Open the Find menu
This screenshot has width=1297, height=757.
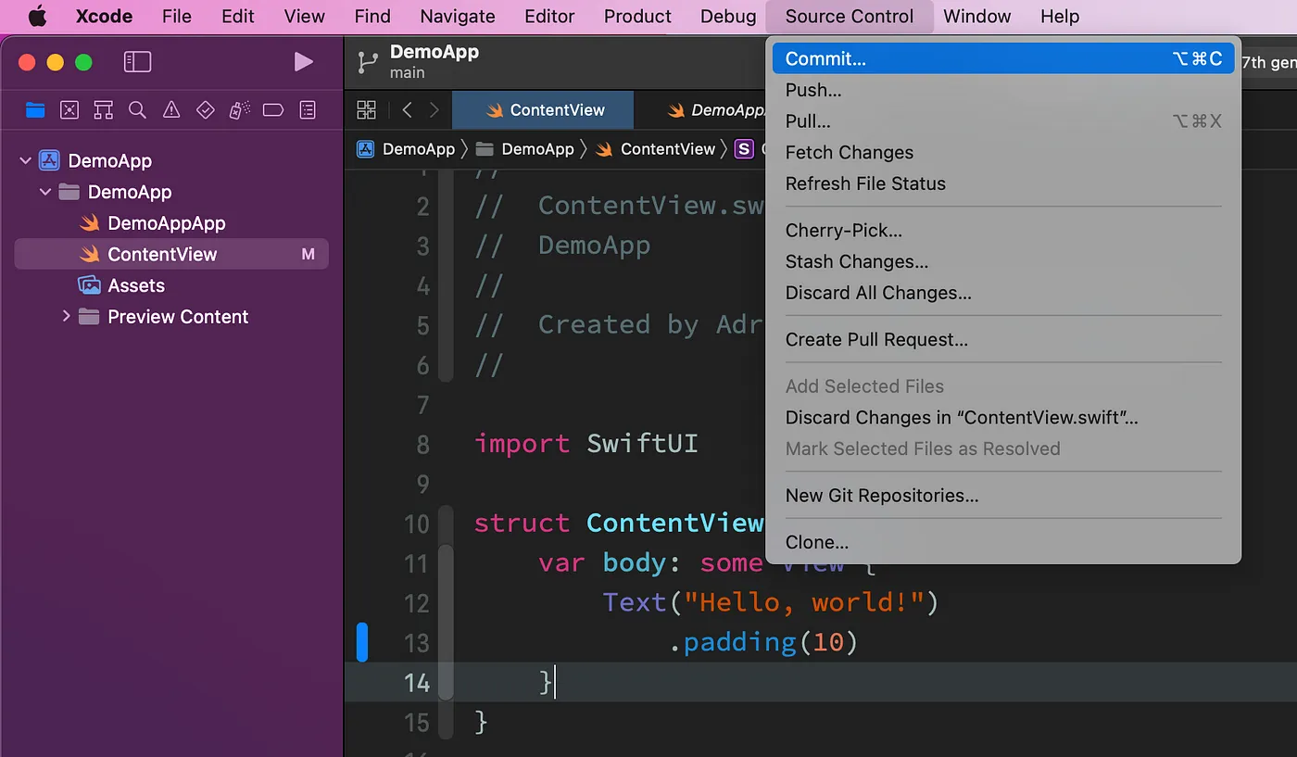click(371, 16)
